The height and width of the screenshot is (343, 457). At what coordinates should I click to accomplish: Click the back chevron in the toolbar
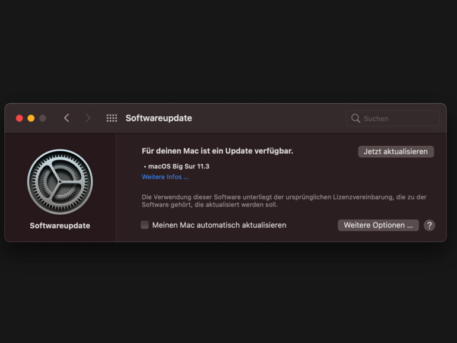66,118
